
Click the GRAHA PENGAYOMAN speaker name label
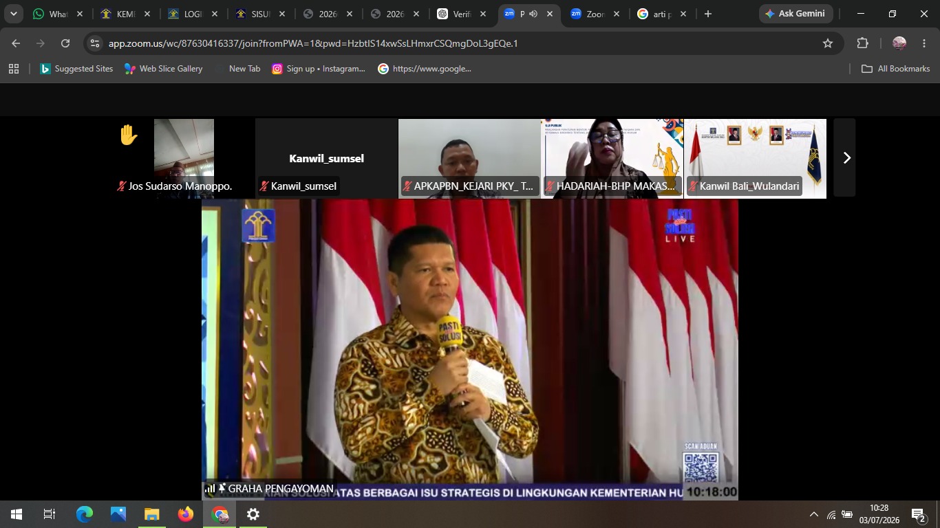pyautogui.click(x=281, y=489)
